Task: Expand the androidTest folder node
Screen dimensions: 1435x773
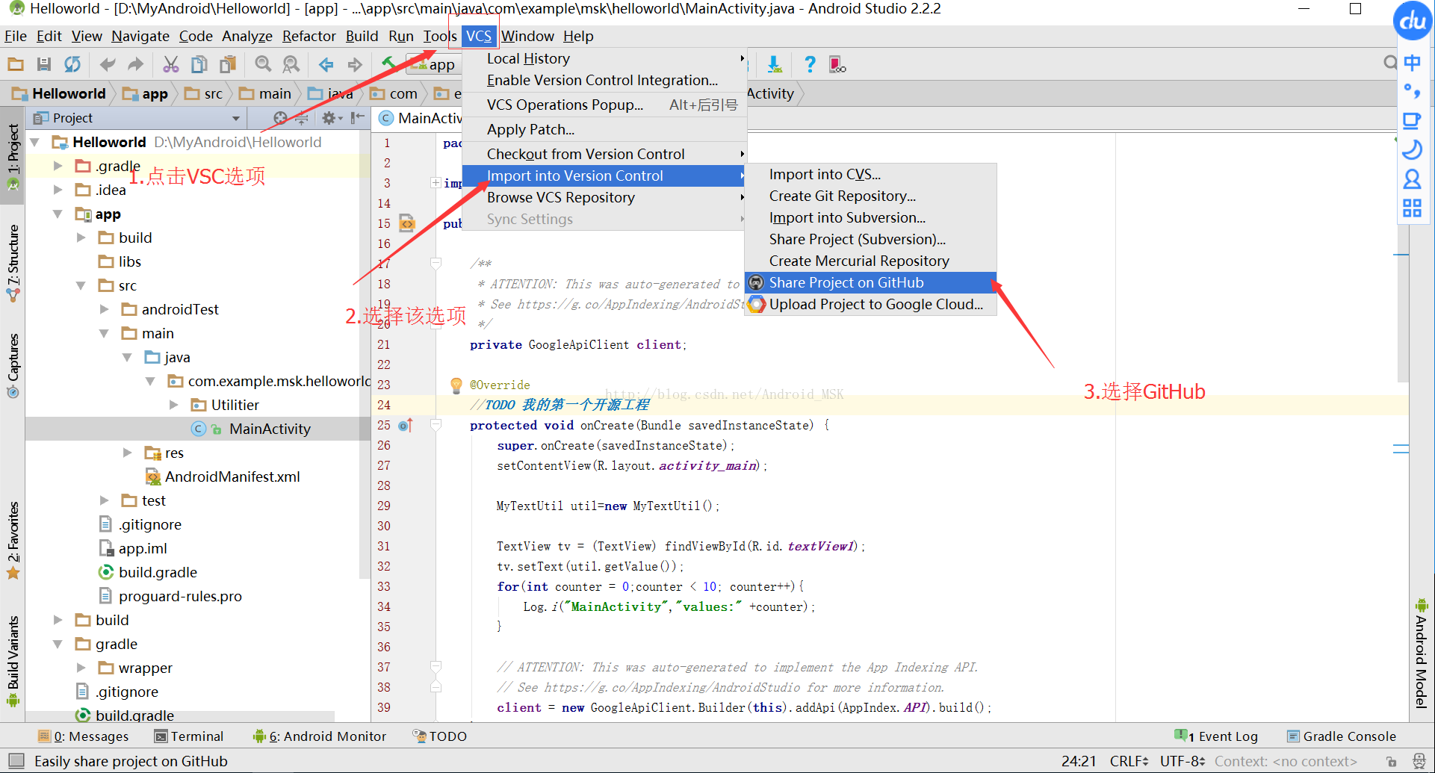Action: [105, 309]
